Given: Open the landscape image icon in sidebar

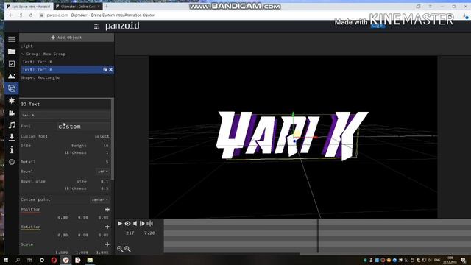Looking at the screenshot, I should pyautogui.click(x=12, y=76).
